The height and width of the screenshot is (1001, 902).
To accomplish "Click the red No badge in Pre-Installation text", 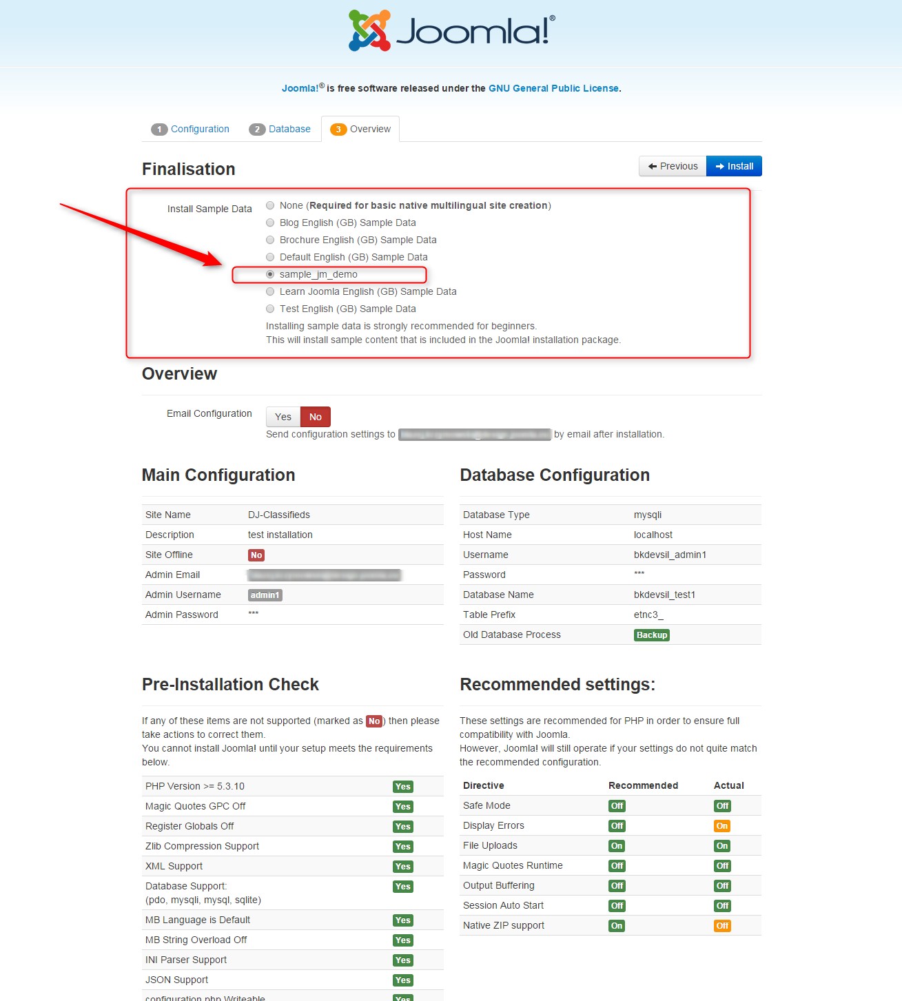I will (374, 721).
